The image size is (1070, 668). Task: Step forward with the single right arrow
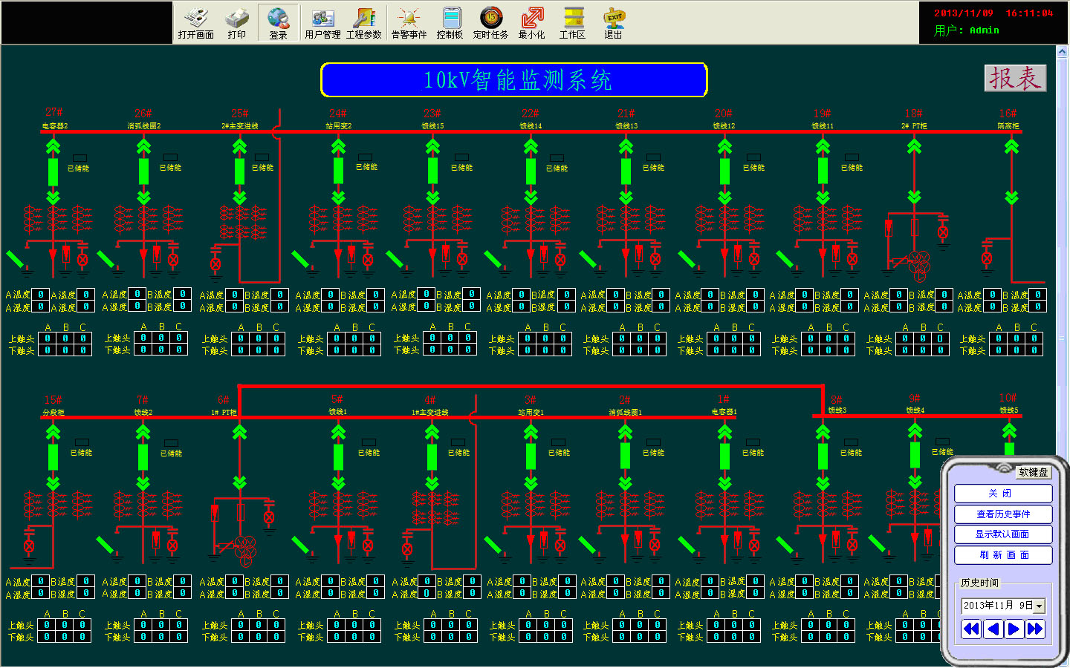click(1014, 629)
